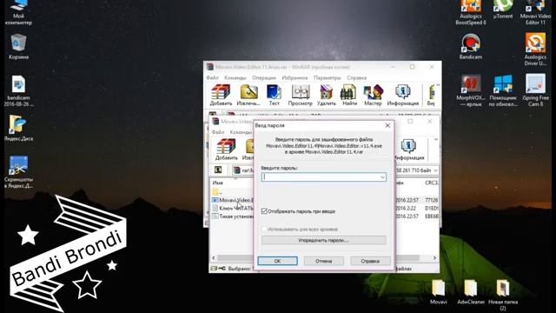
Task: Close the Ввод пароля dialog
Action: pos(387,125)
